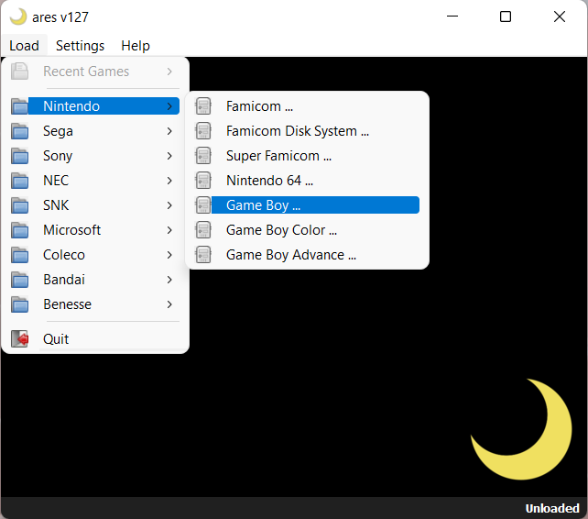Image resolution: width=588 pixels, height=519 pixels.
Task: Click the Super Famicom console icon
Action: (203, 156)
